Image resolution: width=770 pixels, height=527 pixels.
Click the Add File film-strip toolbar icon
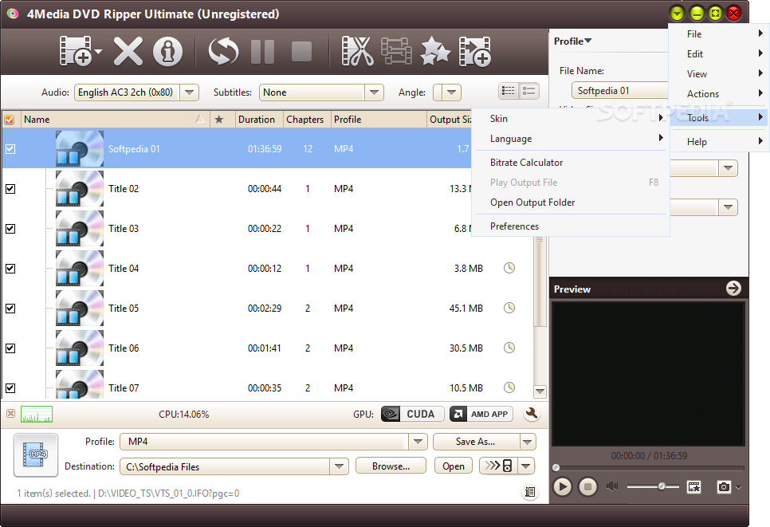click(x=75, y=50)
